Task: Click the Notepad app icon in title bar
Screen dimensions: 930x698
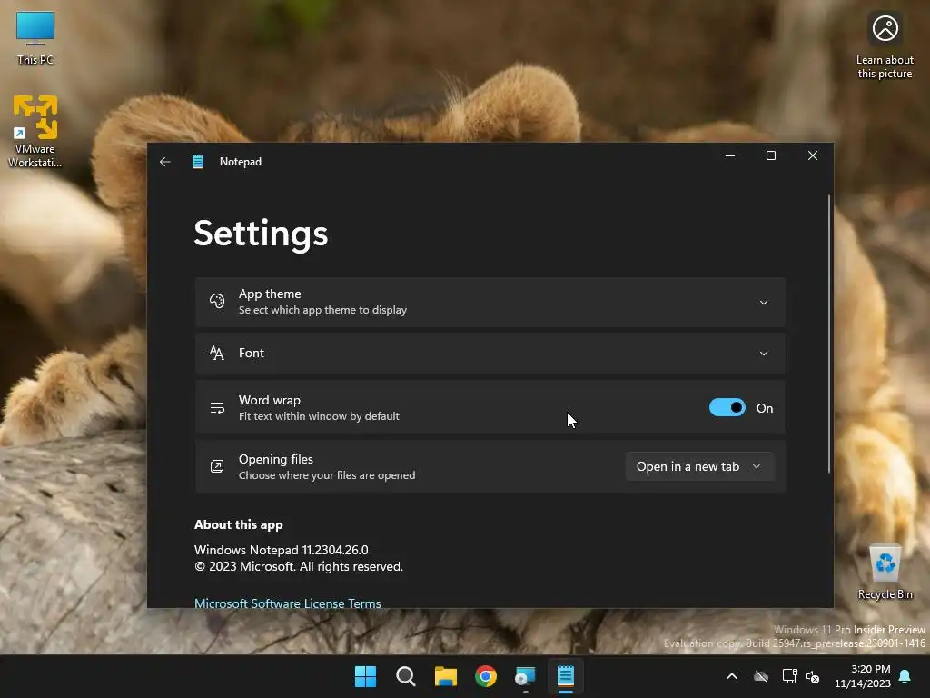Action: point(198,162)
